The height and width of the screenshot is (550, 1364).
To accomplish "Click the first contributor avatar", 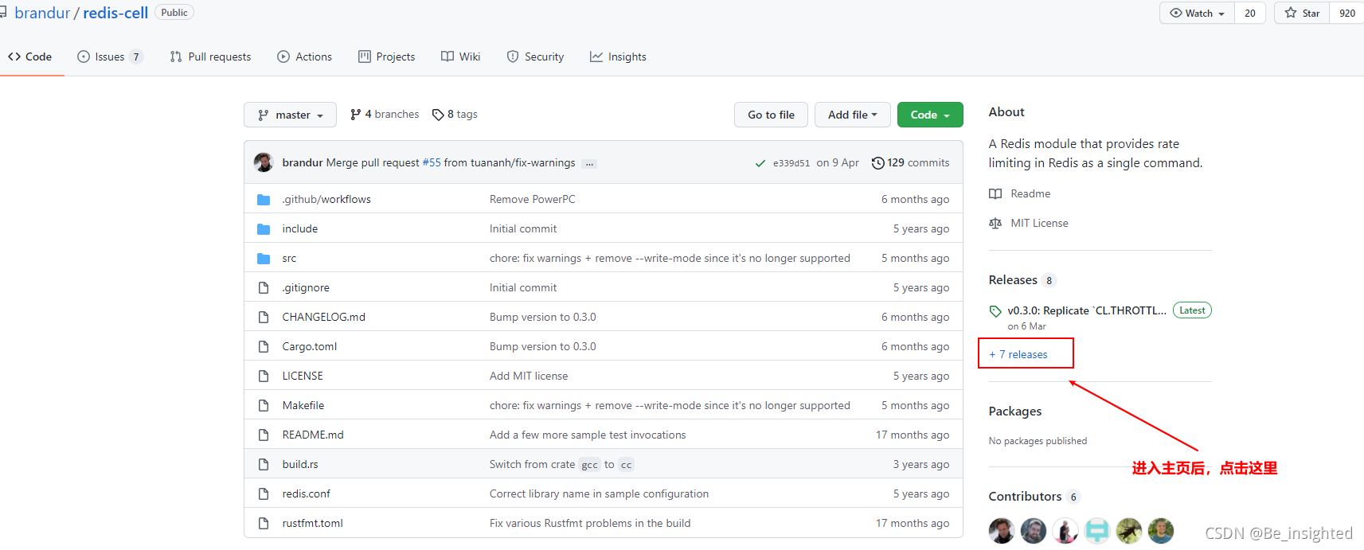I will tap(1002, 530).
